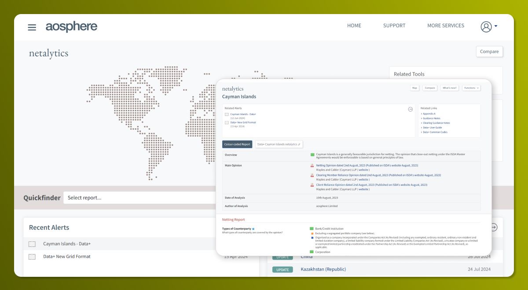
Task: Click the Cayman Islands page heading
Action: point(239,97)
